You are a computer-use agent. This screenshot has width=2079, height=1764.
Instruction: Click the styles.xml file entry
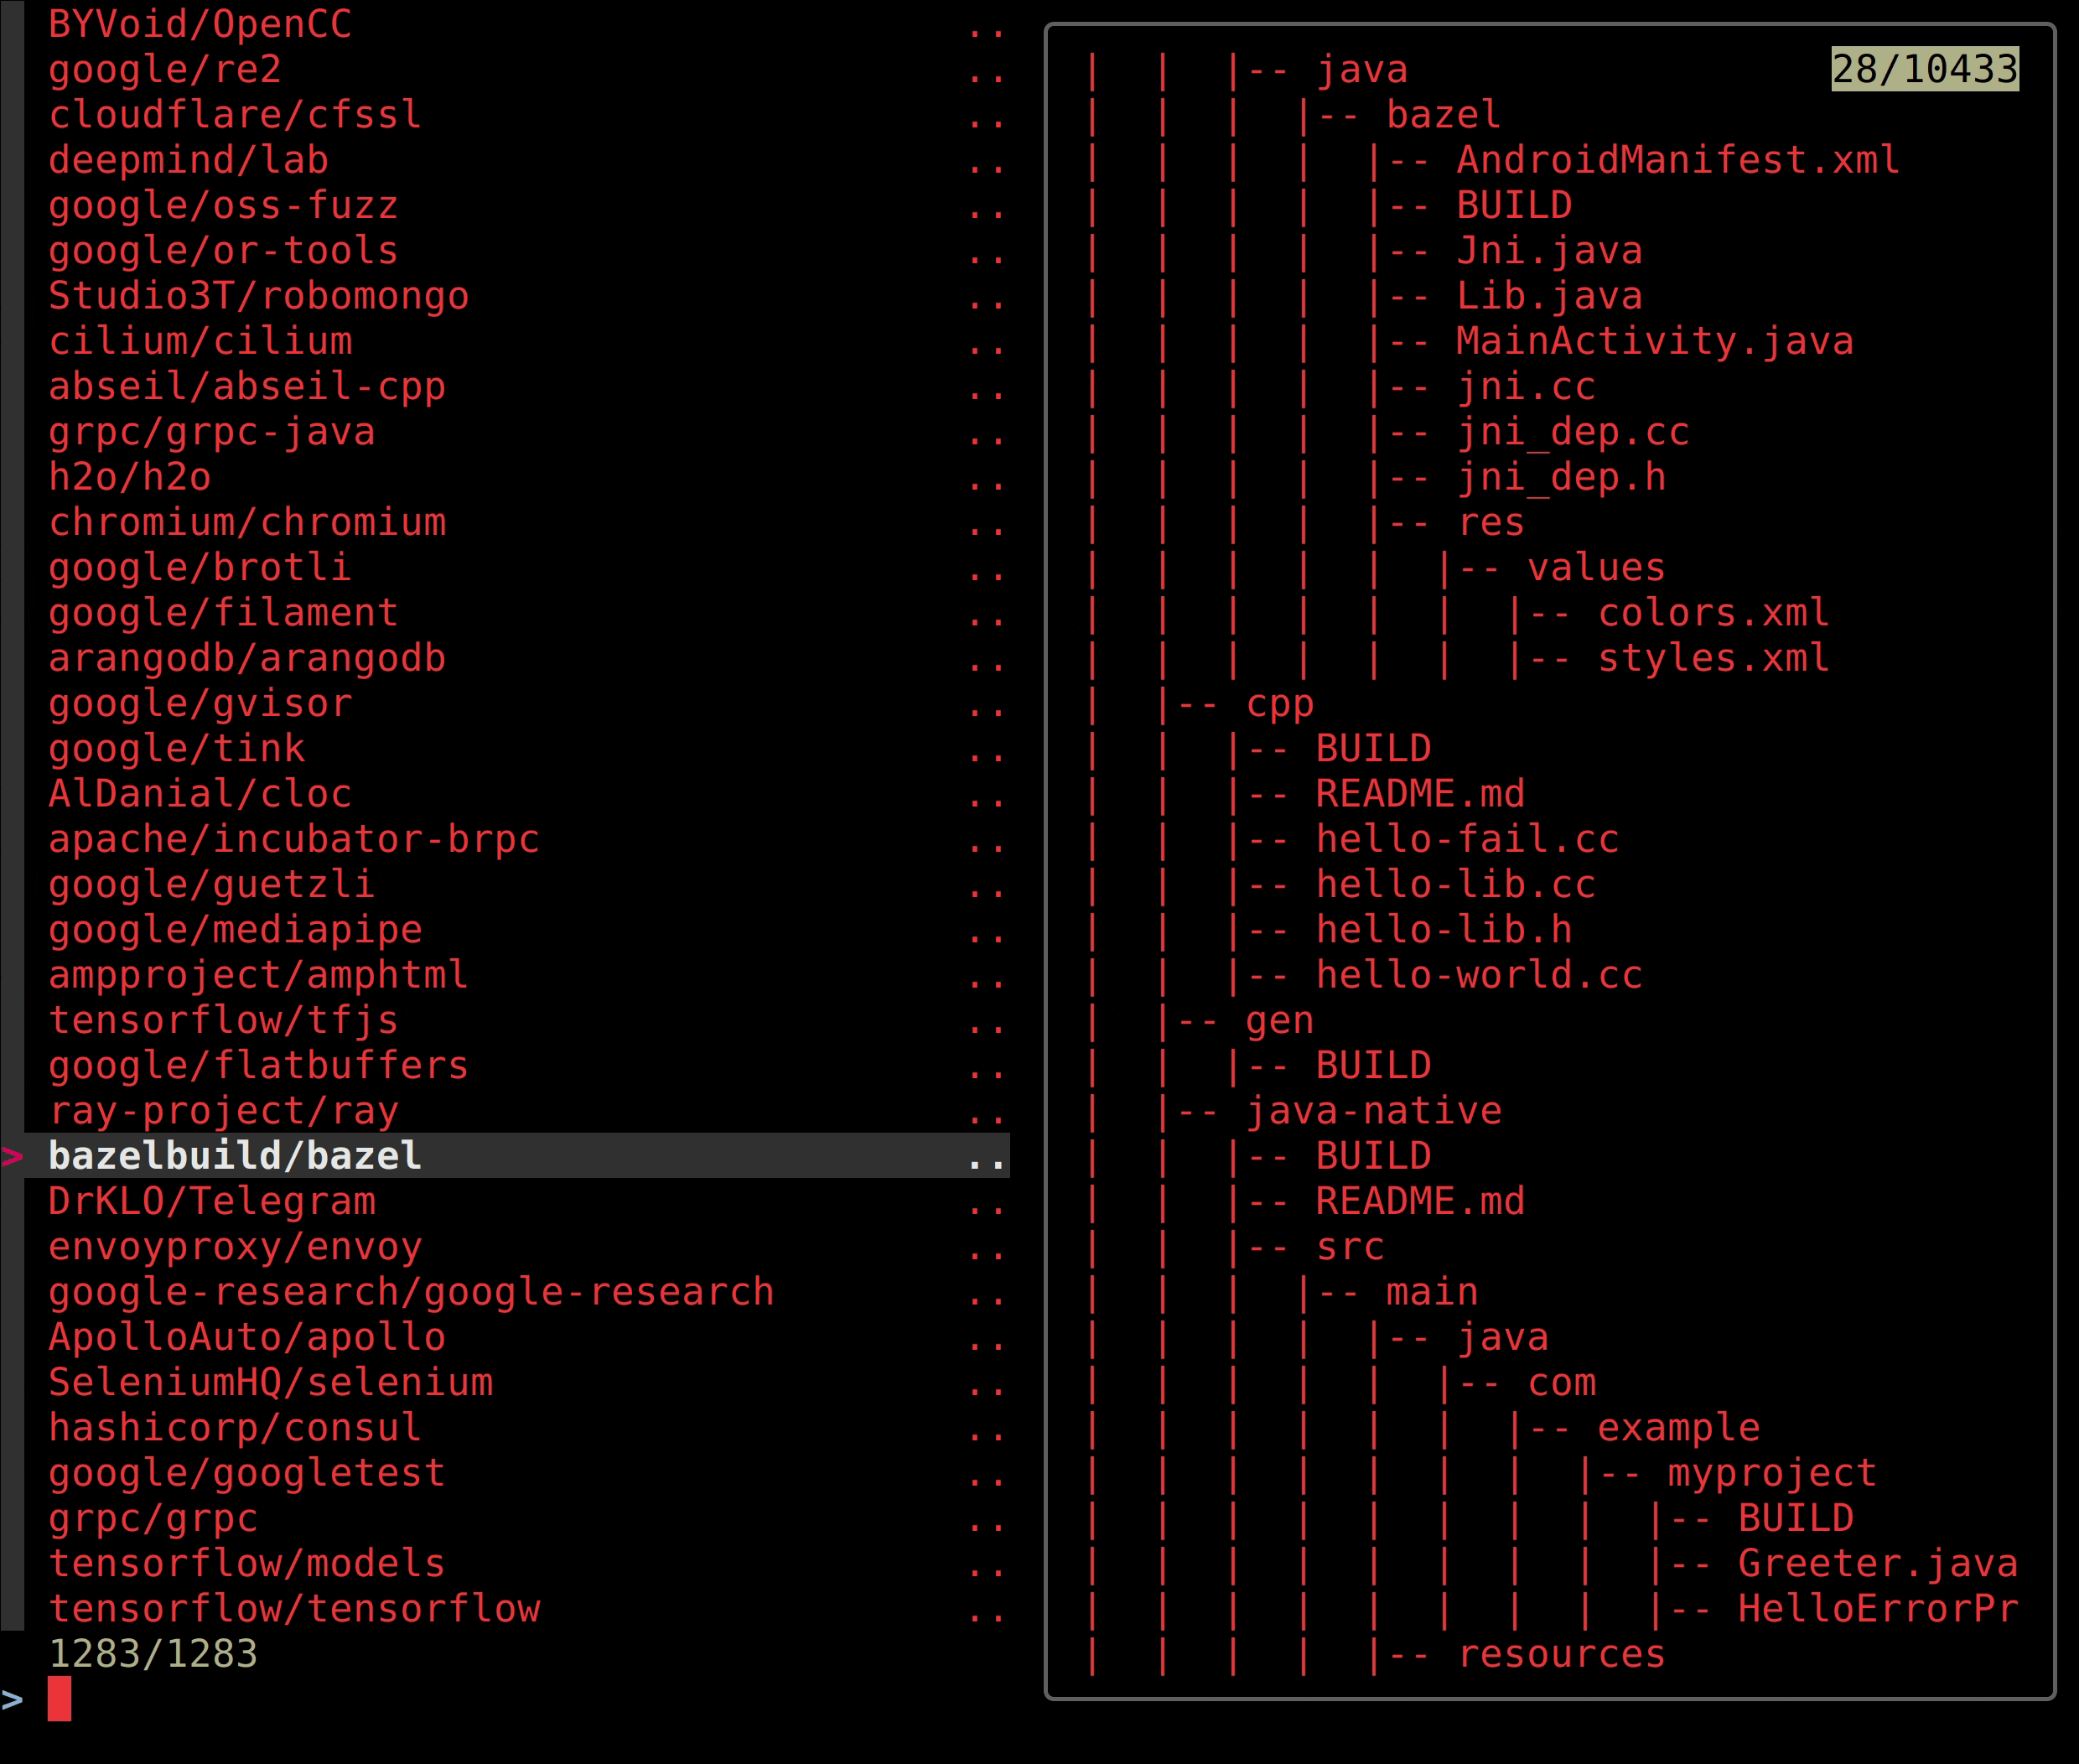[1713, 658]
